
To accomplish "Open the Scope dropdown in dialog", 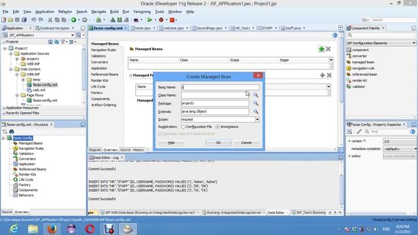I will (x=257, y=119).
